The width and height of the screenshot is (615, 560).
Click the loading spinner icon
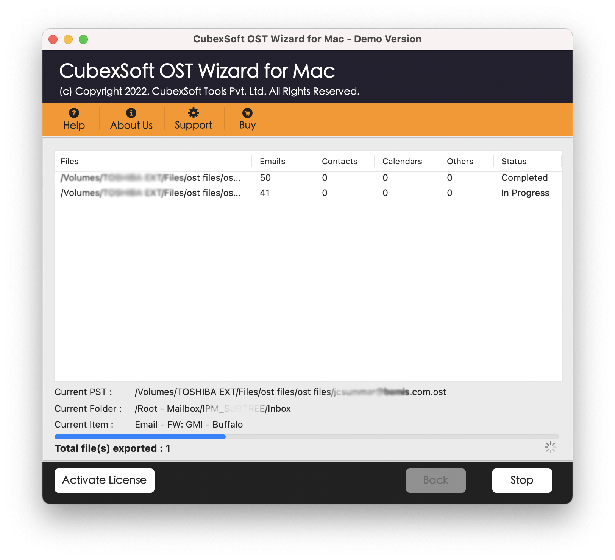[x=550, y=447]
